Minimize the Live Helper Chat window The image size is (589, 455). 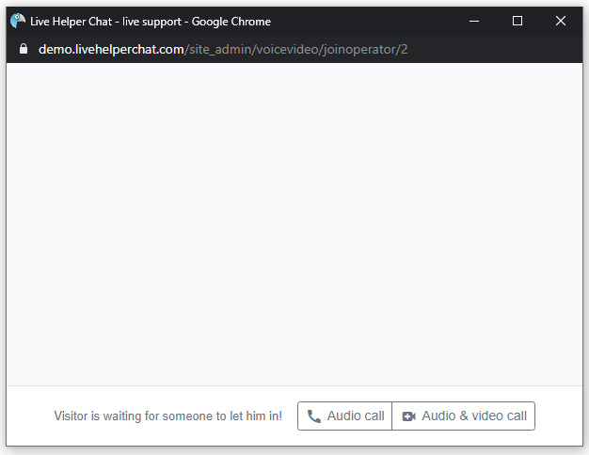coord(474,21)
